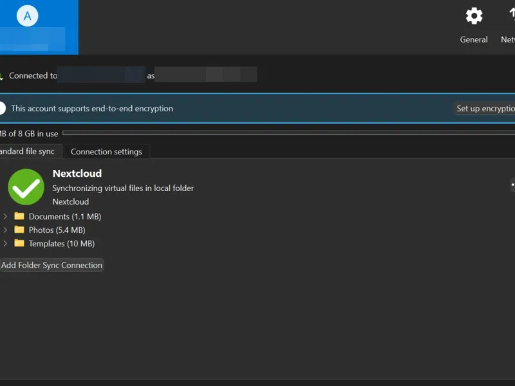Select Templates (10 MB) row

(x=62, y=244)
